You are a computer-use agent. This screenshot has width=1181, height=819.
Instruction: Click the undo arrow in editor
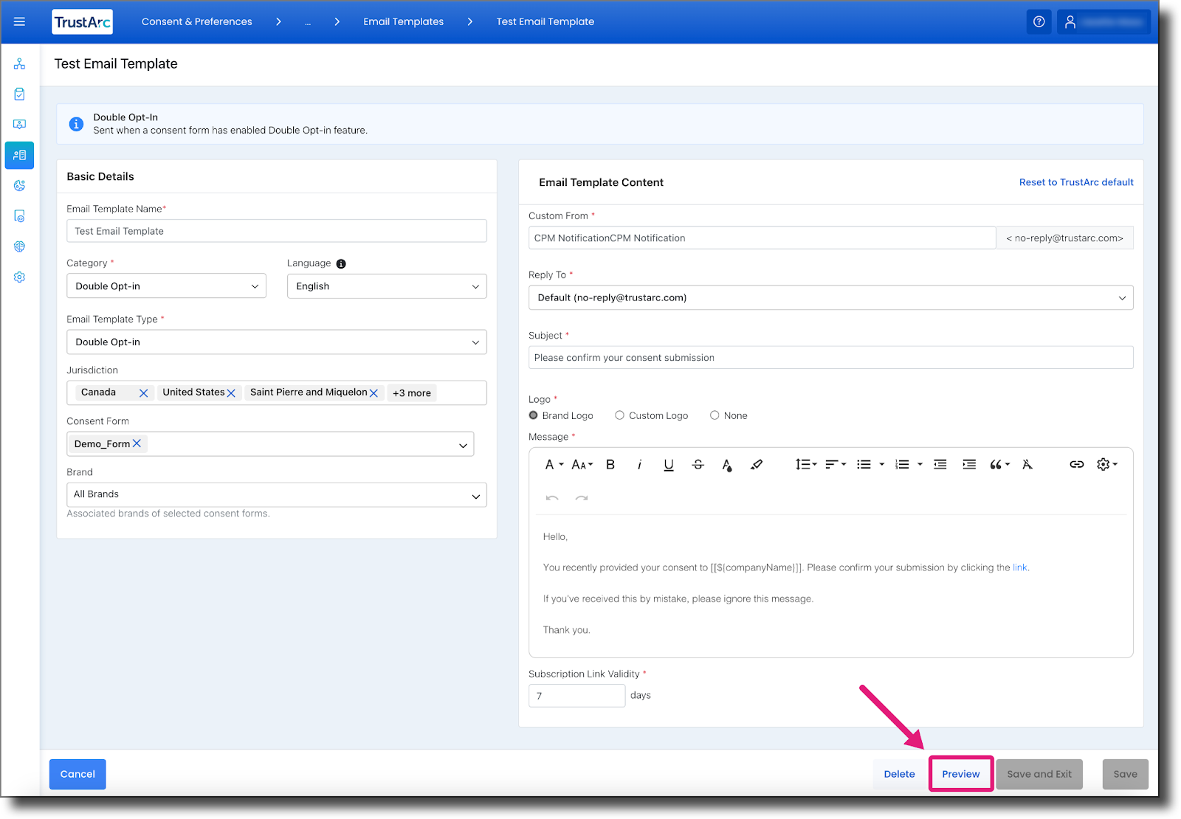click(x=552, y=498)
